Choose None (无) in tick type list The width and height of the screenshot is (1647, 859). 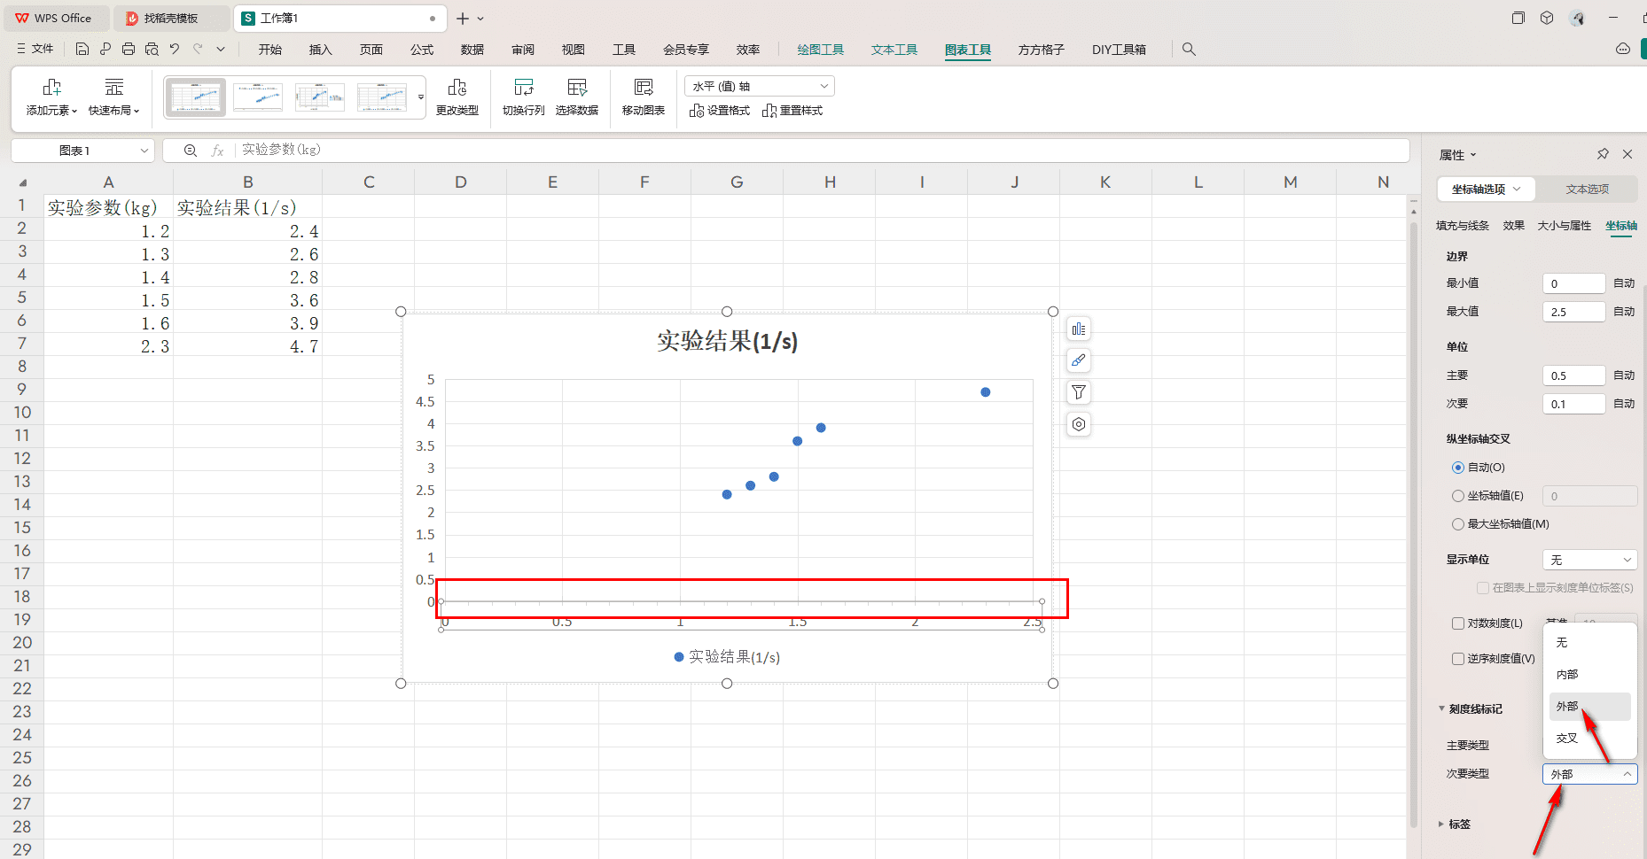(1590, 643)
